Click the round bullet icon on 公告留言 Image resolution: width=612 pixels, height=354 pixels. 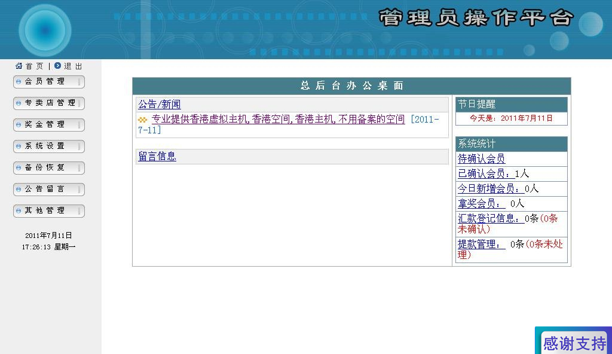point(19,189)
